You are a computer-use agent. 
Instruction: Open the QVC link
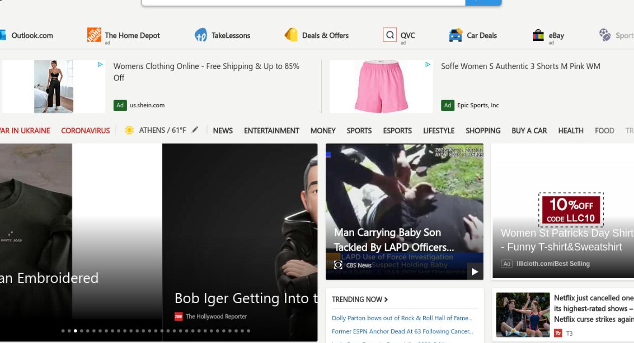[408, 35]
